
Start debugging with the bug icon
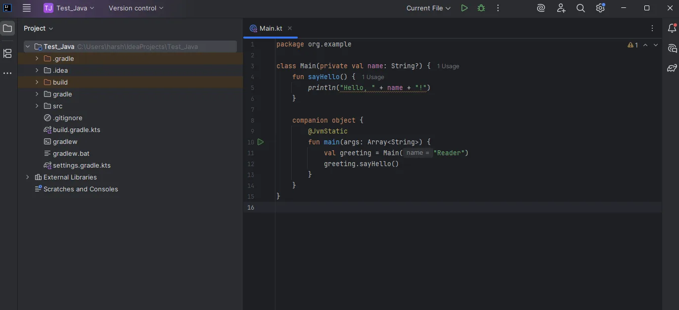point(481,8)
